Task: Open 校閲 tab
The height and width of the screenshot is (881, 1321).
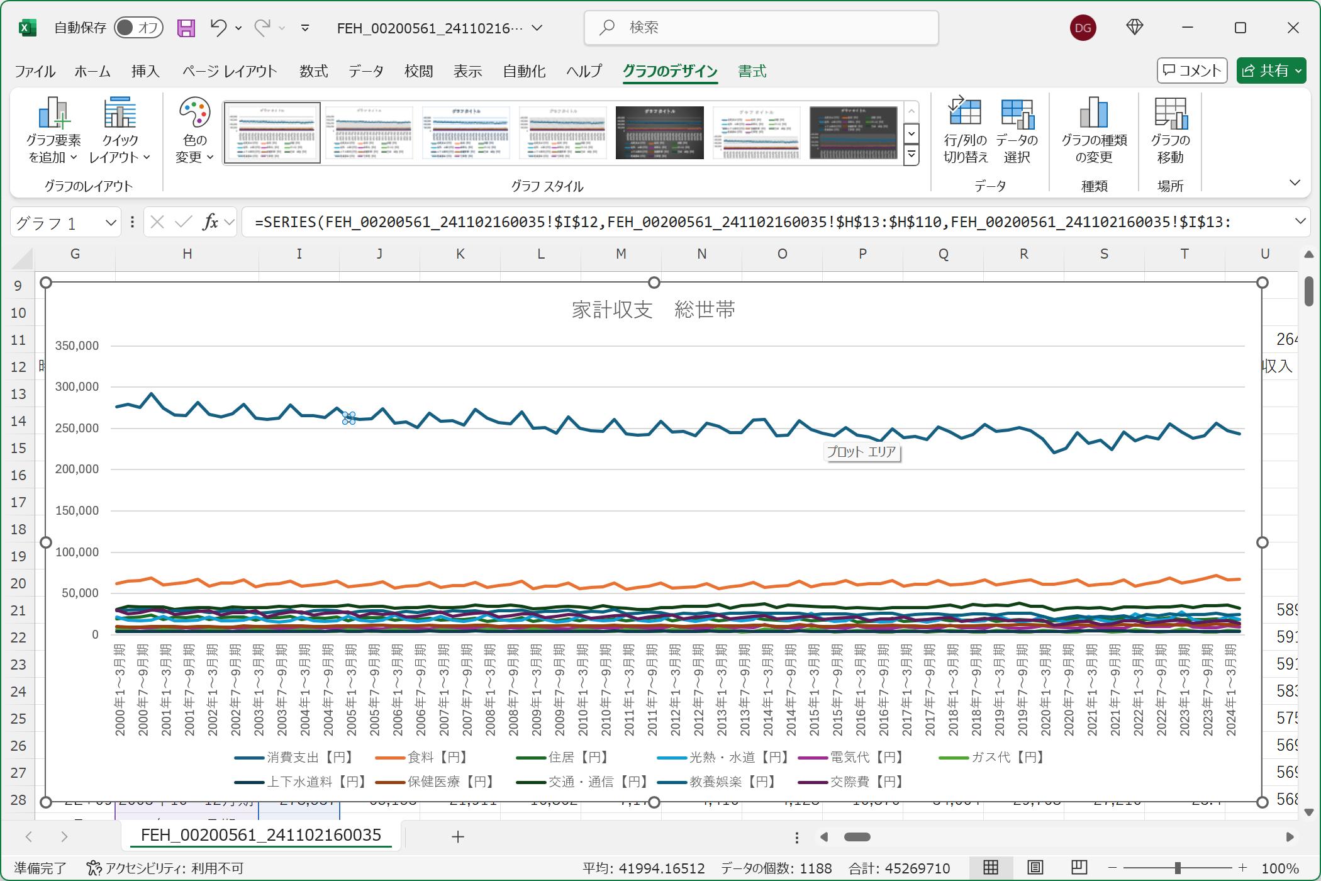Action: 418,71
